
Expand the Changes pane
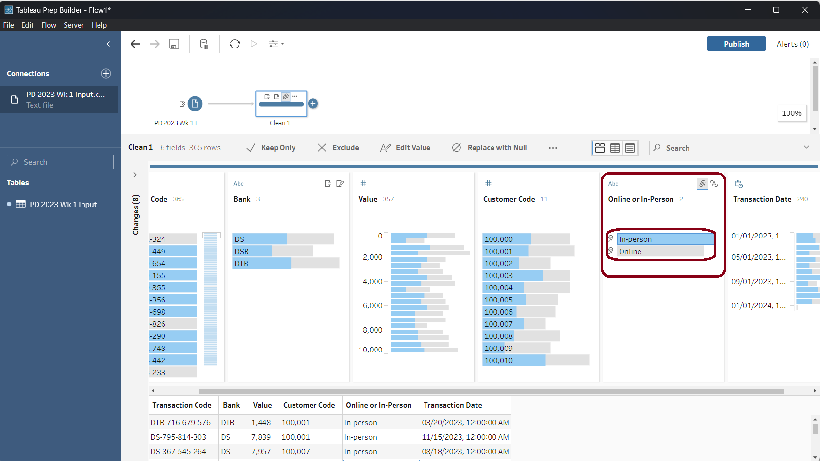[x=135, y=175]
